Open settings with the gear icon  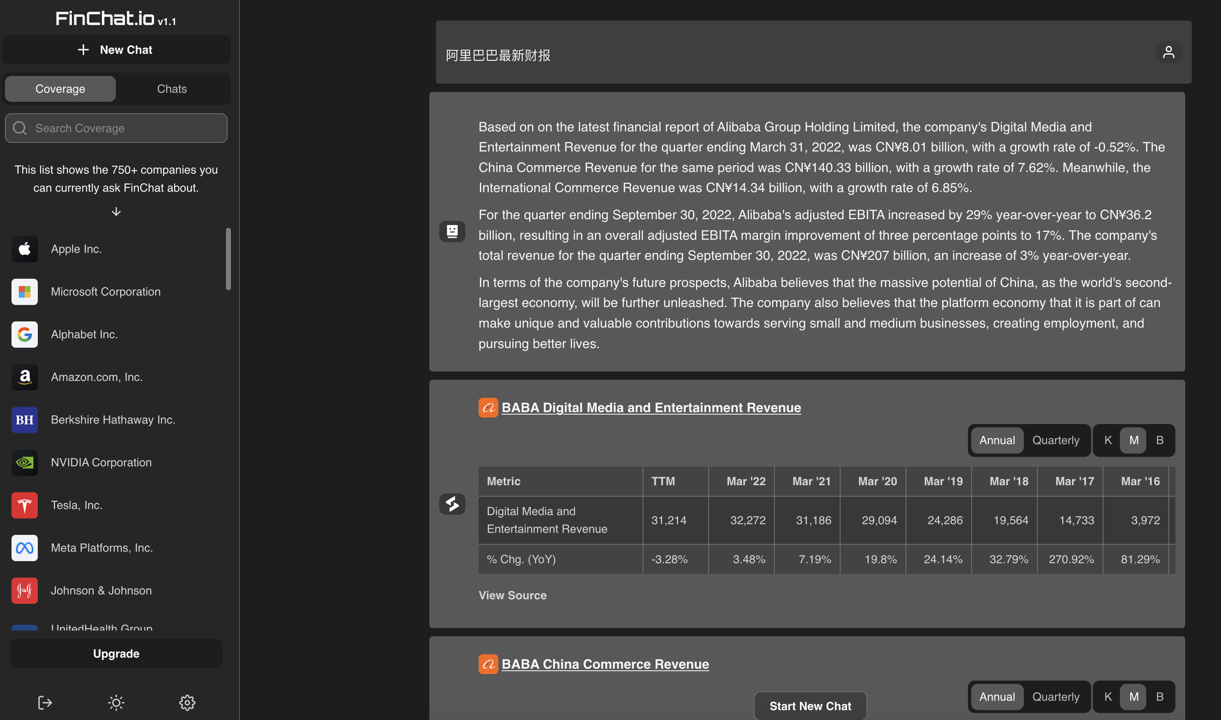coord(187,702)
